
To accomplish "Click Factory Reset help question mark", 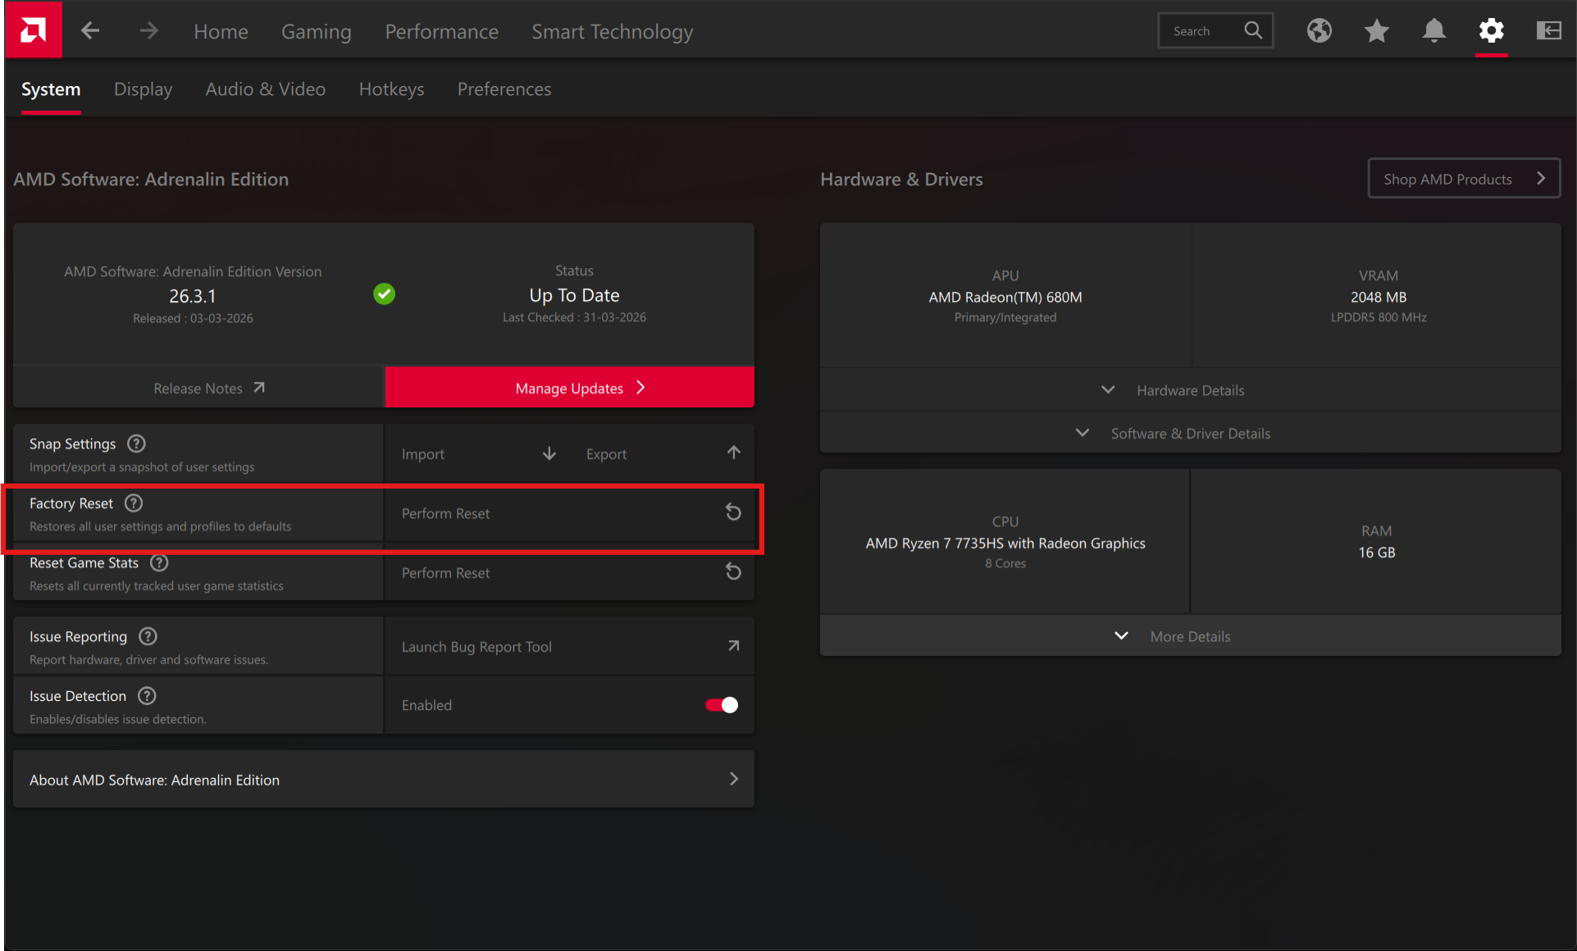I will tap(134, 503).
